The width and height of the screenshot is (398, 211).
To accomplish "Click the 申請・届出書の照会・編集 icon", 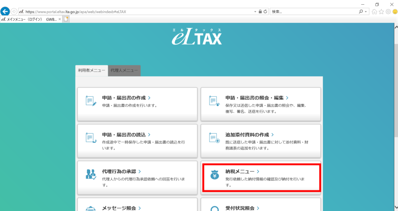I will 215,100.
